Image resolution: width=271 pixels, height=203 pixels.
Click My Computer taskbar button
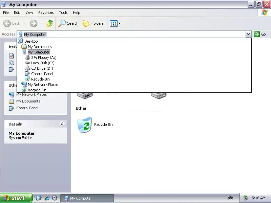pos(87,198)
